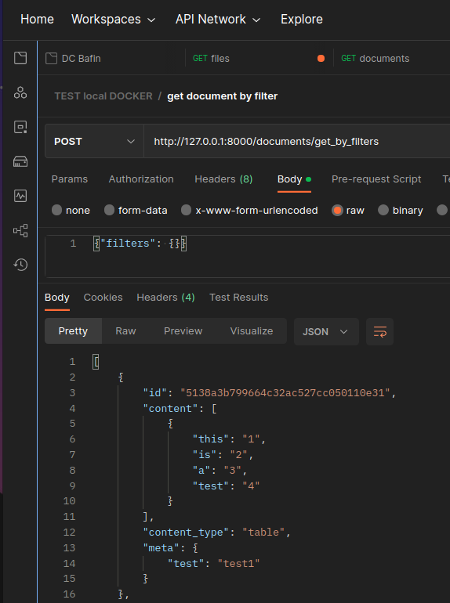Viewport: 450px width, 603px height.
Task: Open Flows sidebar icon
Action: [20, 230]
